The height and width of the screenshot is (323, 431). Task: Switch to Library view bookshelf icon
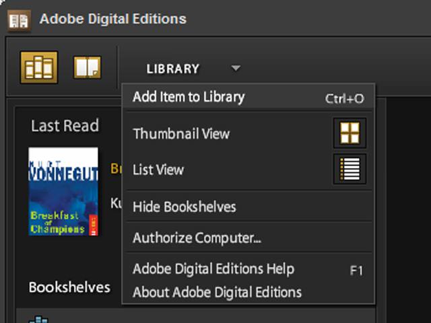tap(39, 67)
